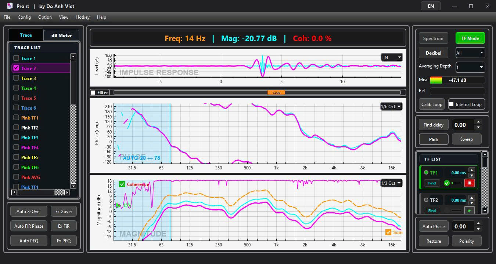The width and height of the screenshot is (496, 264).
Task: Click the trace list scroll-up arrow
Action: pyautogui.click(x=73, y=56)
